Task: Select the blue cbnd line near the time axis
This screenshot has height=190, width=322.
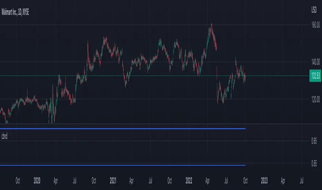Action: (x=123, y=165)
